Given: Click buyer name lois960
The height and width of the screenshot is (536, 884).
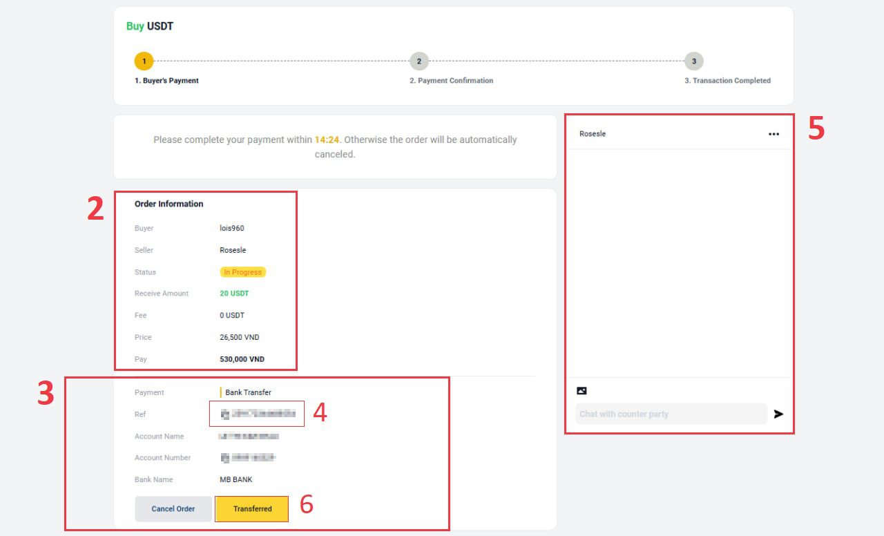Looking at the screenshot, I should [232, 228].
